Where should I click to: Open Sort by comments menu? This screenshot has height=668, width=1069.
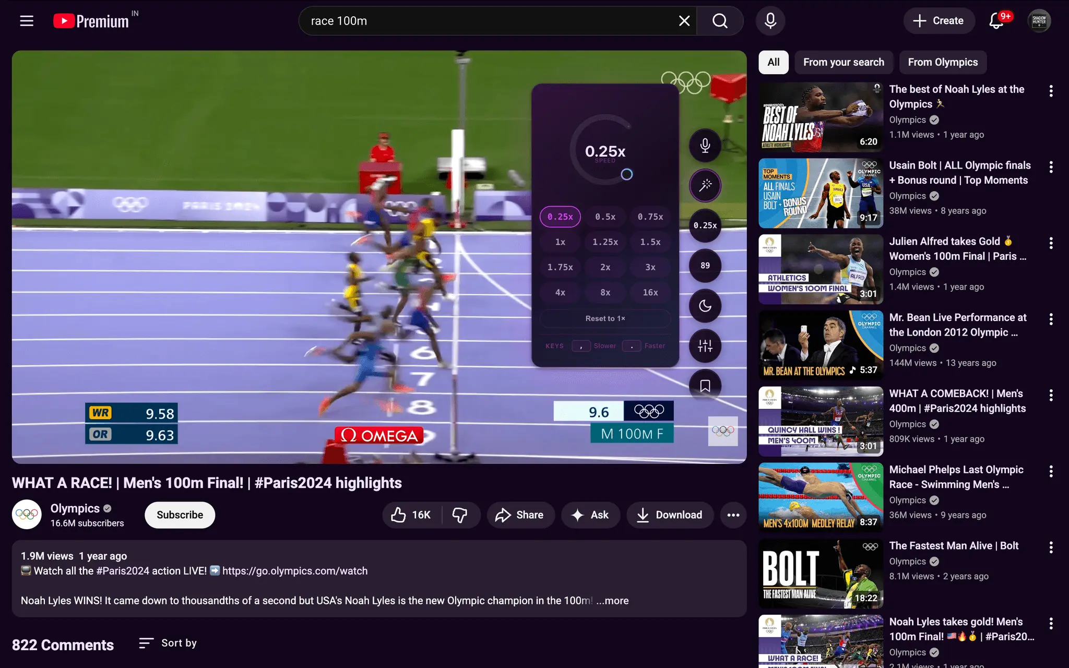168,643
